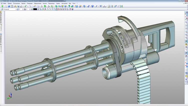The width and height of the screenshot is (188, 106).
Task: Undo the last action with arrow icon
Action: pos(26,6)
